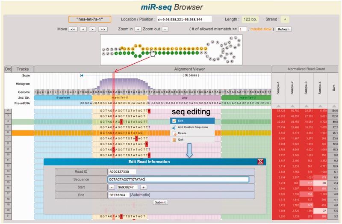Click the Zoom in plus button
Screen dimensions: 342x224
pyautogui.click(x=138, y=29)
